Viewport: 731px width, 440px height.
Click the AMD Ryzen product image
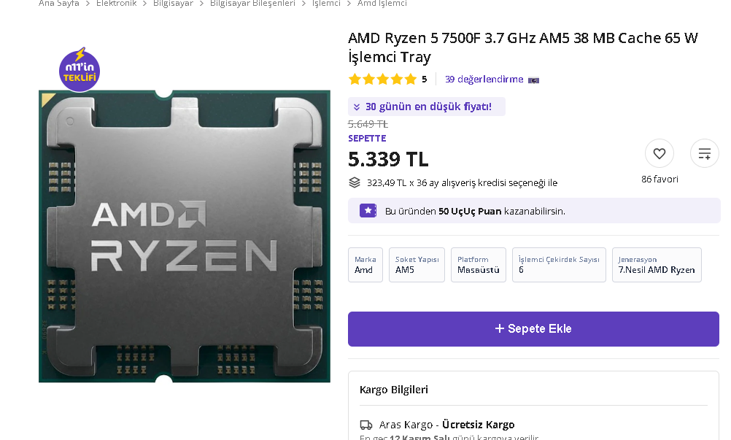click(x=184, y=236)
